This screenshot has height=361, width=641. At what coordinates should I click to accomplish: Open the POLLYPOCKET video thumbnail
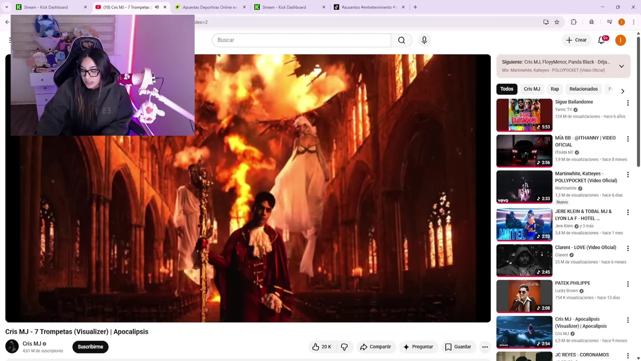[x=524, y=187]
